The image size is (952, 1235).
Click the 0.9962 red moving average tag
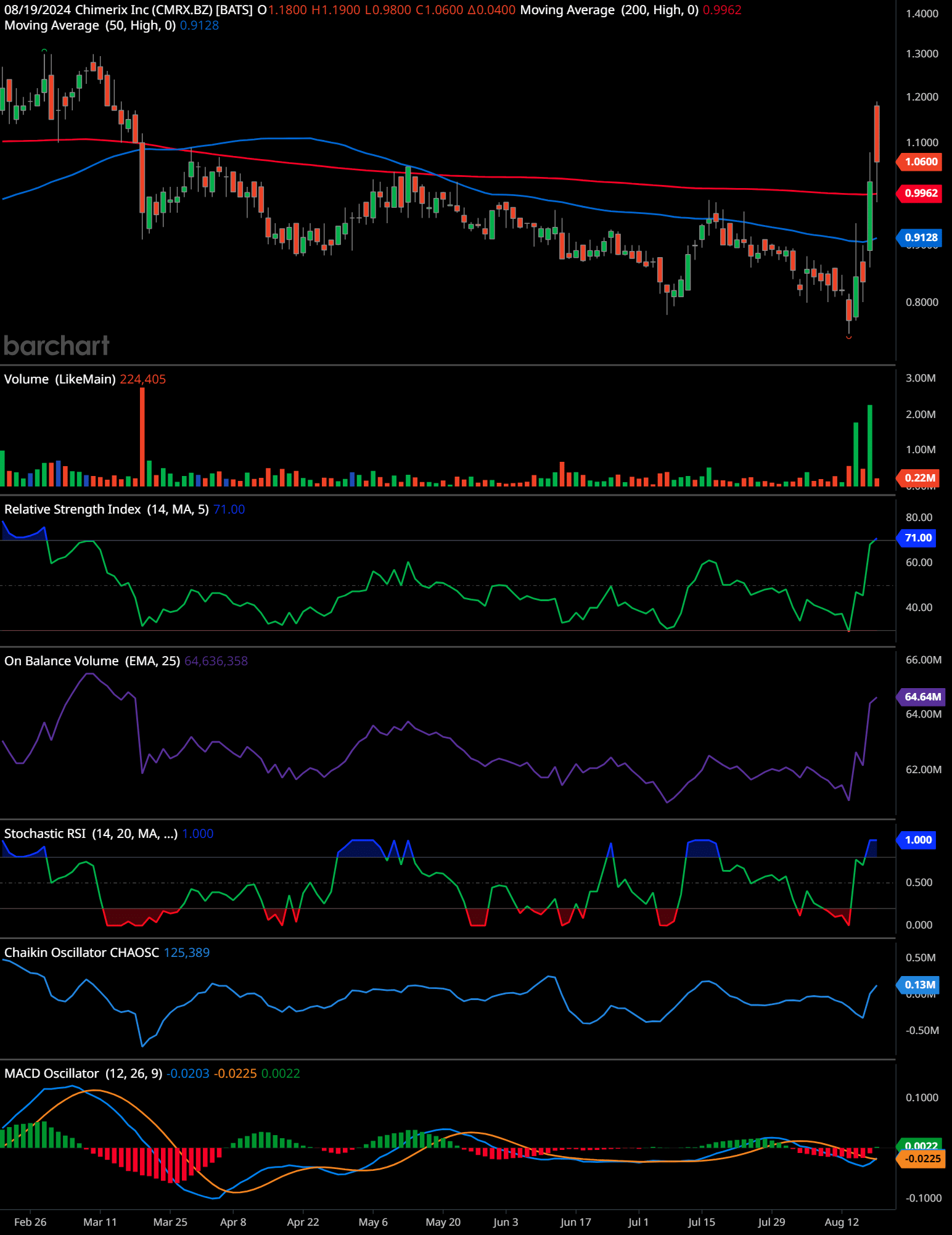[919, 193]
